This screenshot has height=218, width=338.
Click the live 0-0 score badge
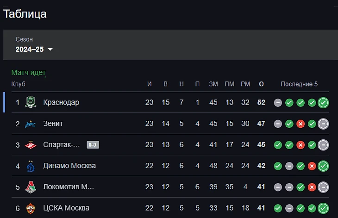[93, 145]
